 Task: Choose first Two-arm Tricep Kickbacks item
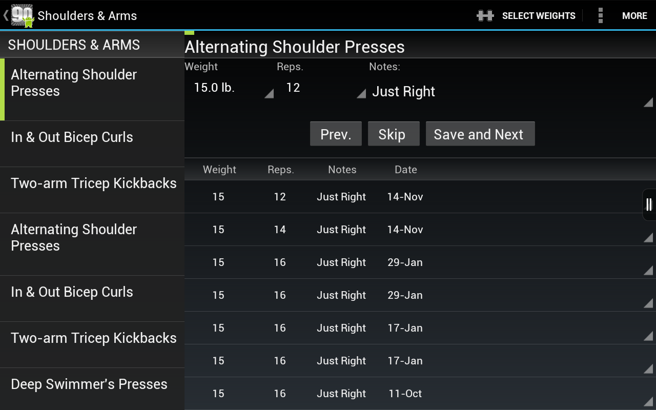pos(92,183)
